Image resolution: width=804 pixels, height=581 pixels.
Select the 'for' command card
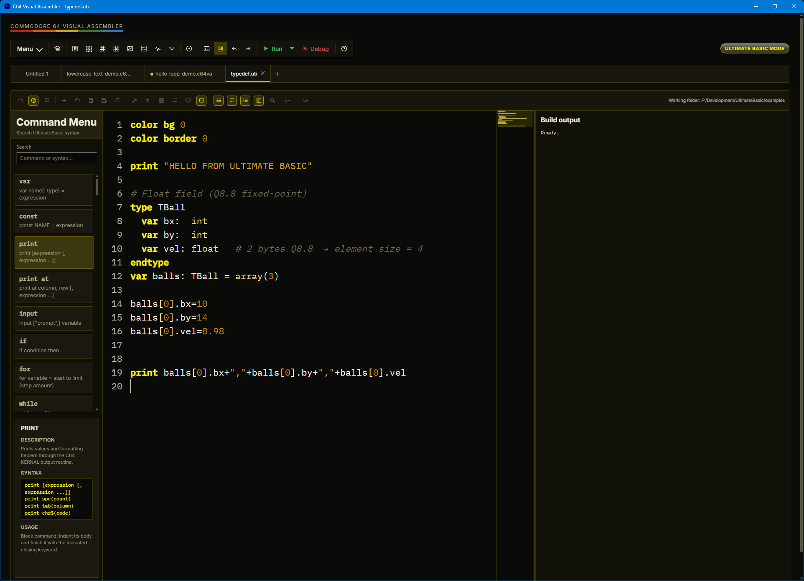(x=54, y=377)
